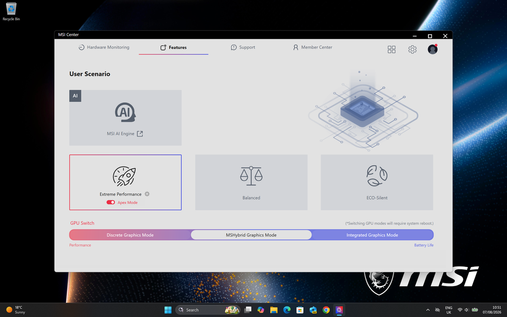507x317 pixels.
Task: Click the Extreme Performance rocket icon
Action: click(124, 177)
